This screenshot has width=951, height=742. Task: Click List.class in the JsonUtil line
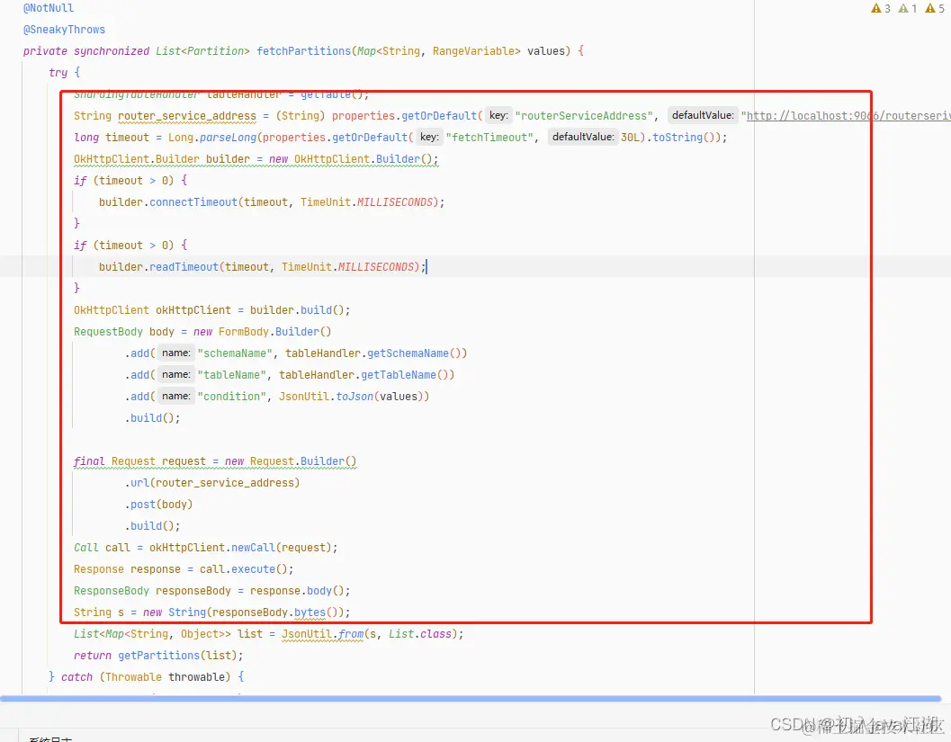click(420, 634)
